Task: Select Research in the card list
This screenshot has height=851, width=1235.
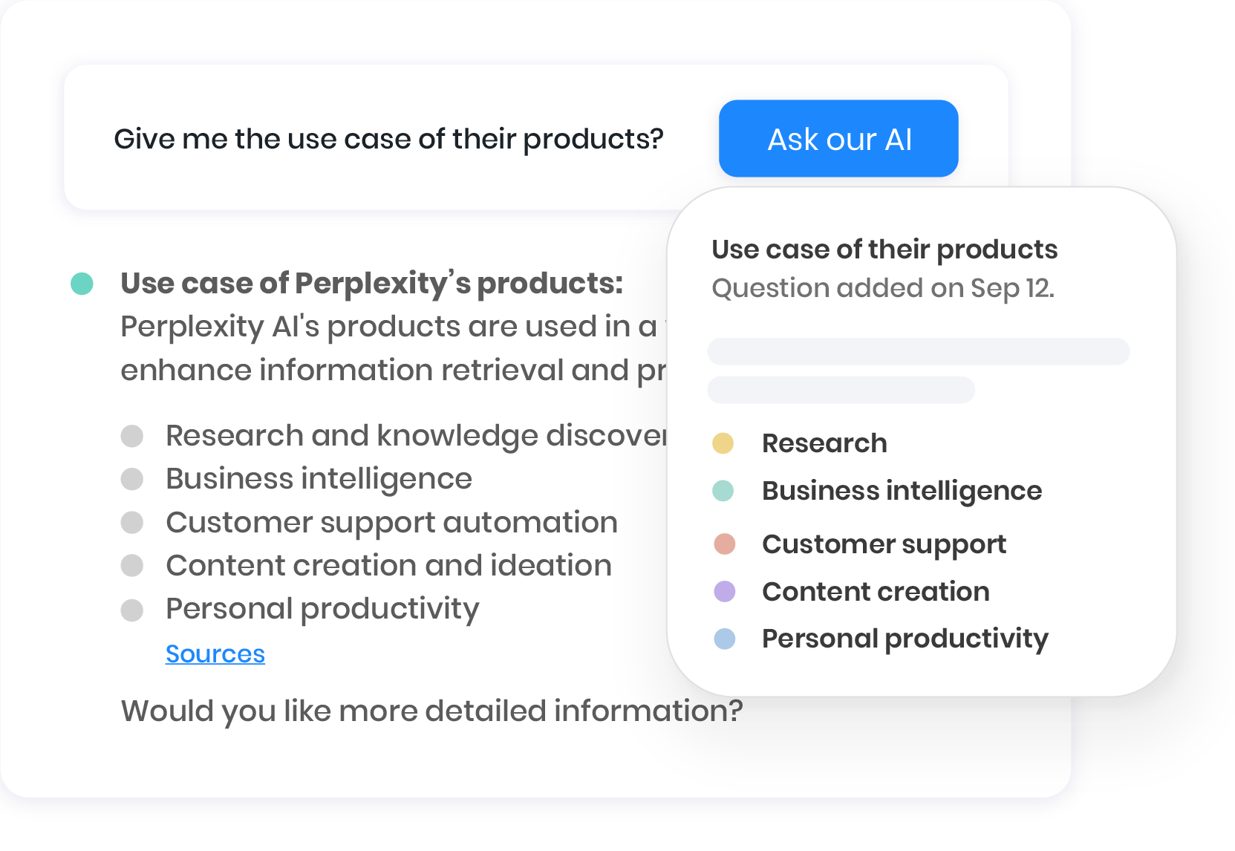Action: 824,443
